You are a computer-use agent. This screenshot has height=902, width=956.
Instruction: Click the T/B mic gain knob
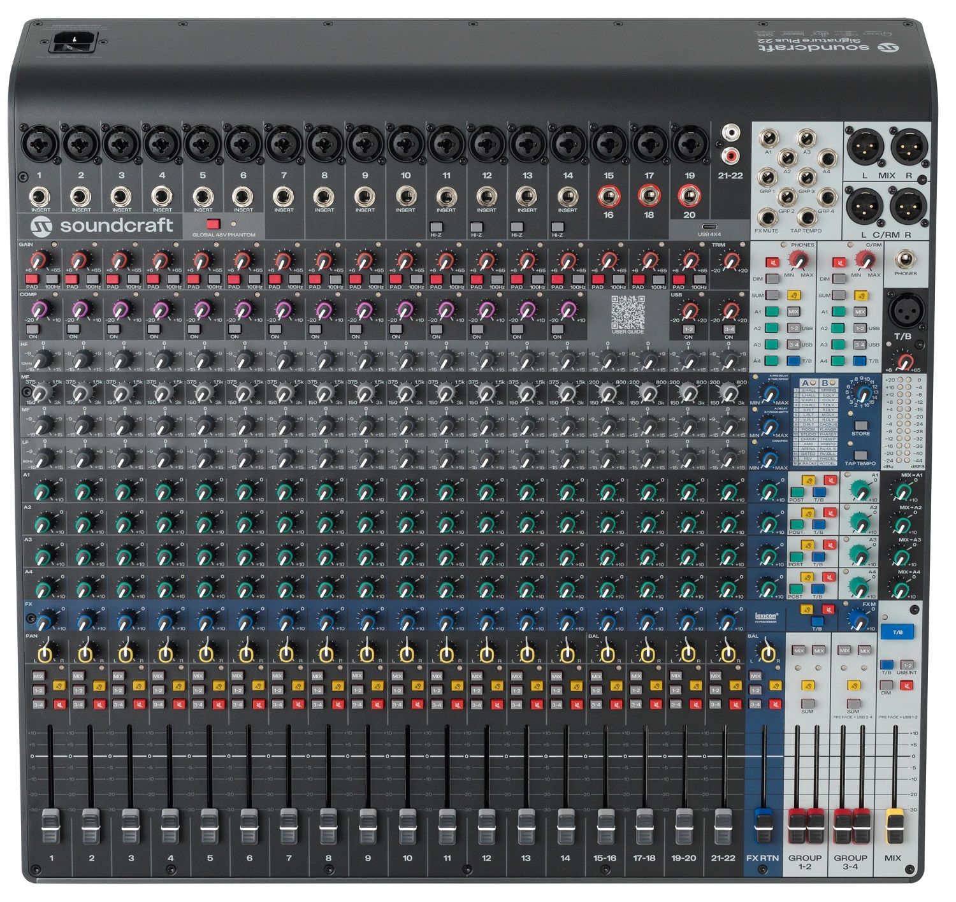pos(904,362)
